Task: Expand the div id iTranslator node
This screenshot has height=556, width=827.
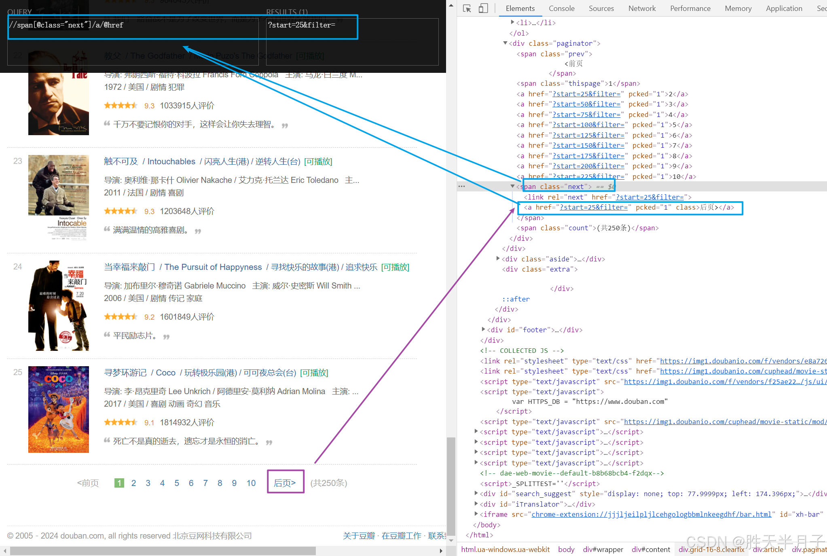Action: [x=476, y=504]
